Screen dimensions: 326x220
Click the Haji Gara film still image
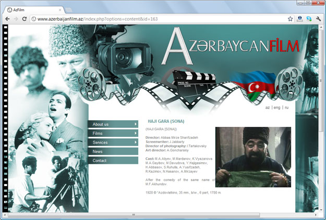pos(253,157)
